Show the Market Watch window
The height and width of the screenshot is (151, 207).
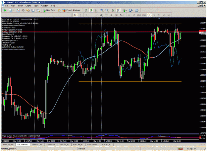[18, 10]
